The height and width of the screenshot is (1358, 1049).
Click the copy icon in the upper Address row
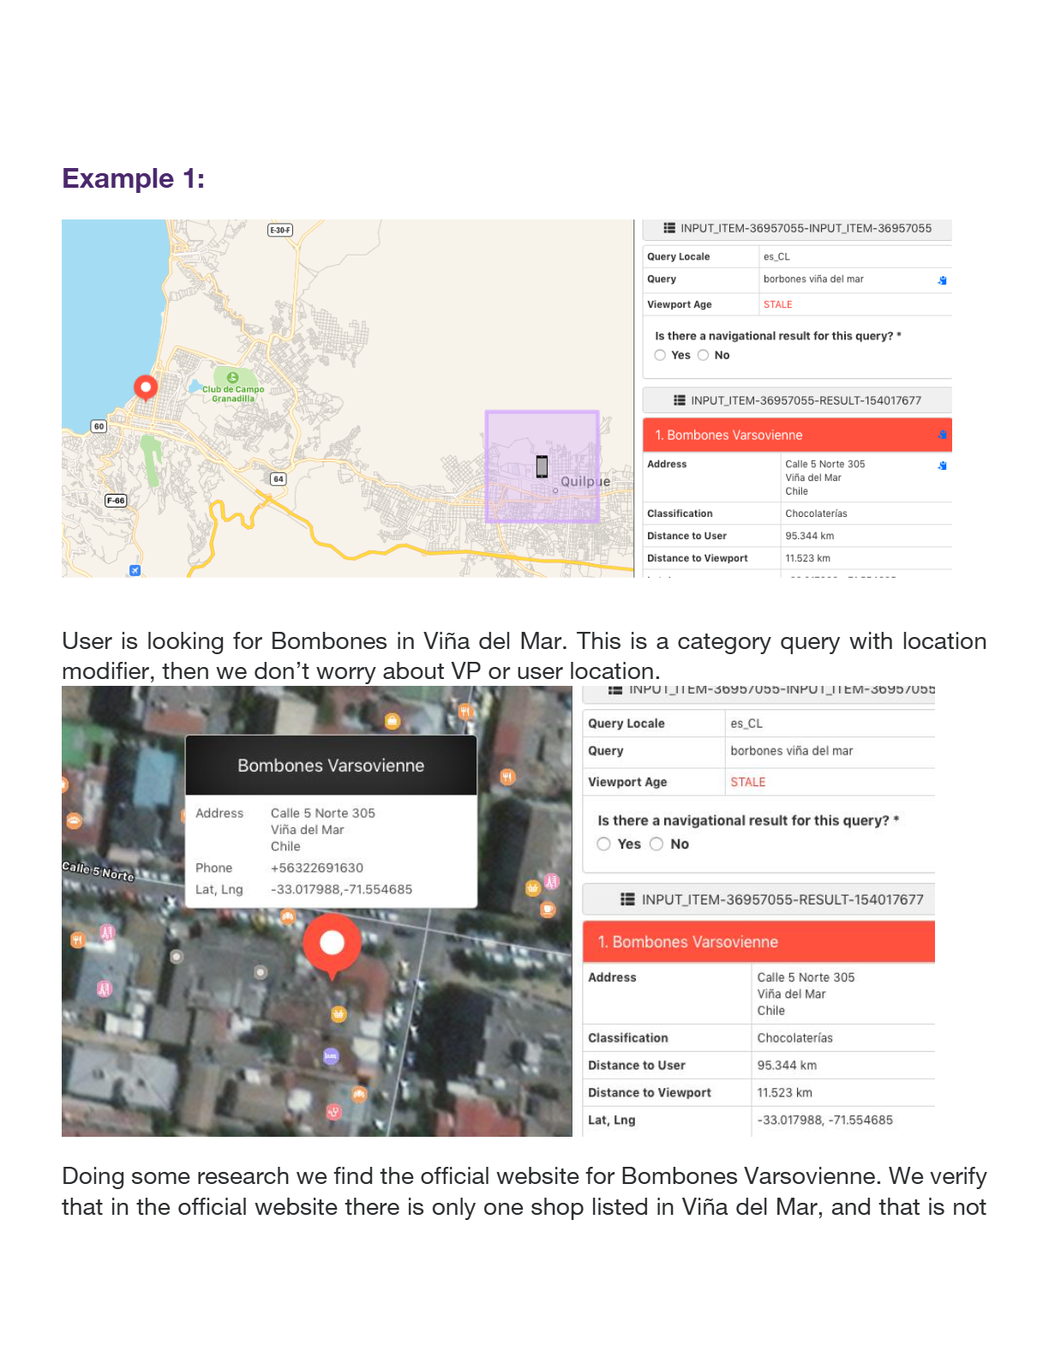pos(942,466)
